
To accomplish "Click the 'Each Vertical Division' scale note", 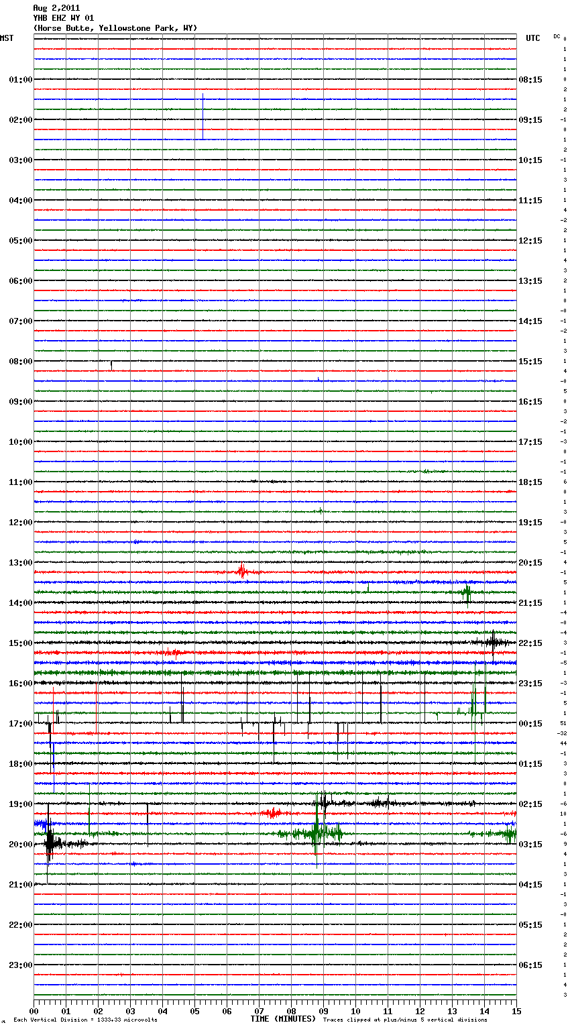I will (x=85, y=1020).
